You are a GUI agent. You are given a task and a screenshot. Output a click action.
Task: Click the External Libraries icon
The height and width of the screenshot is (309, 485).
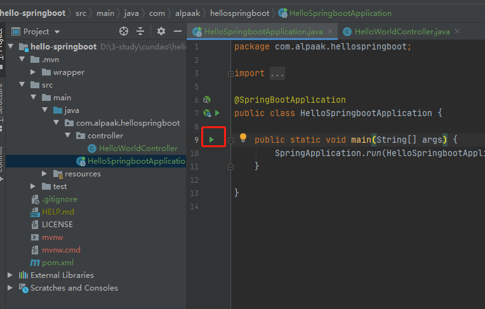click(23, 275)
